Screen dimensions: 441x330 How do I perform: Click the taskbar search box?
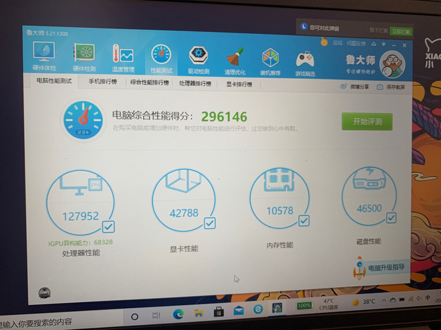click(61, 321)
